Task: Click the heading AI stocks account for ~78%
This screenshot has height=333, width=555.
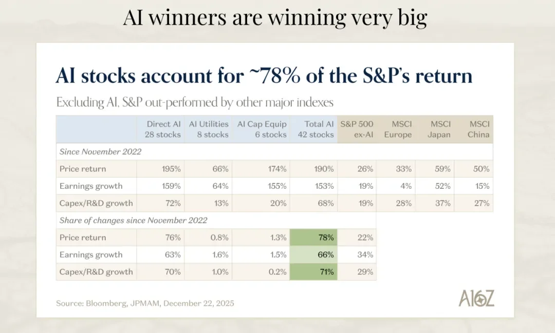Action: pos(264,76)
